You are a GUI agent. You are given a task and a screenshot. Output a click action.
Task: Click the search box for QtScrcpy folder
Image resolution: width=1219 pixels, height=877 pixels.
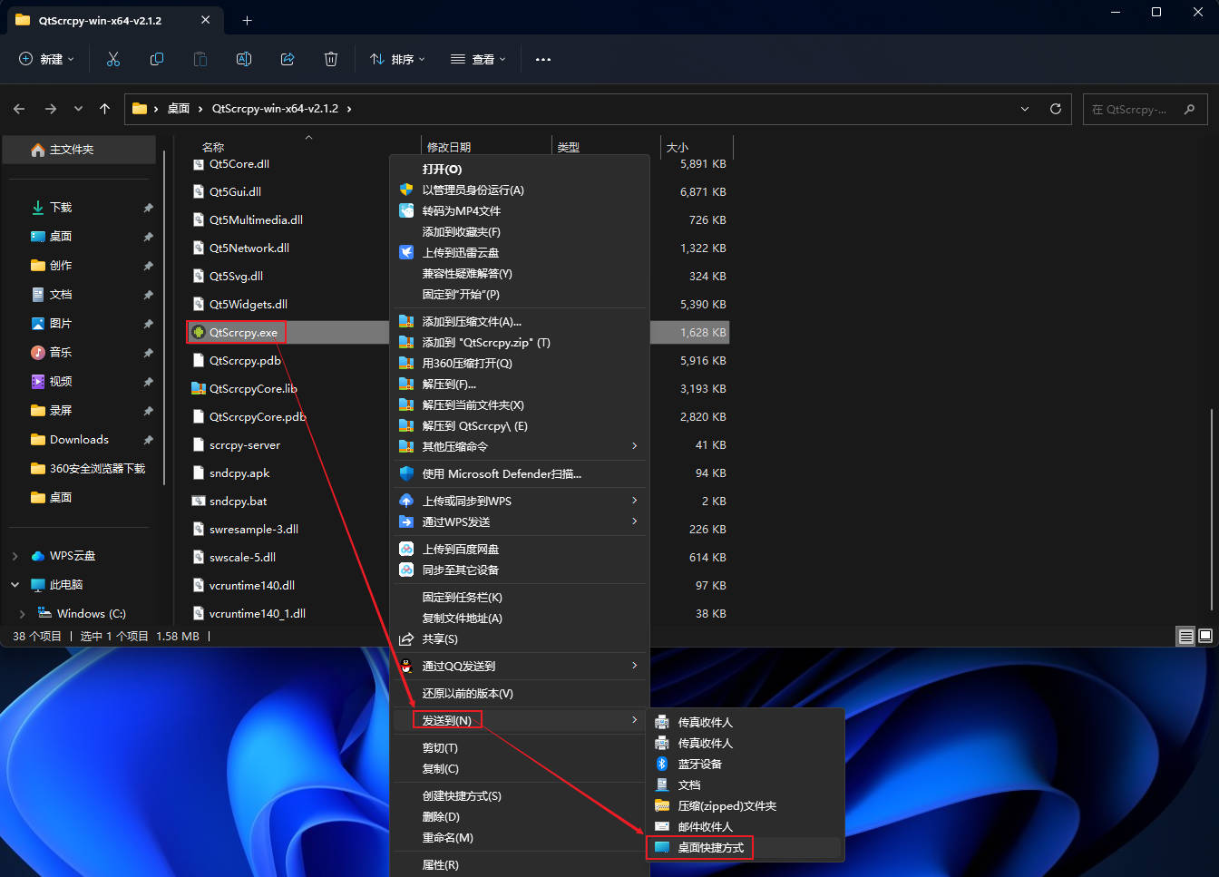click(x=1136, y=110)
